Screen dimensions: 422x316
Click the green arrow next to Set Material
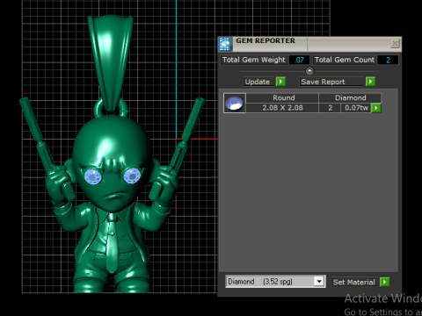coord(384,282)
